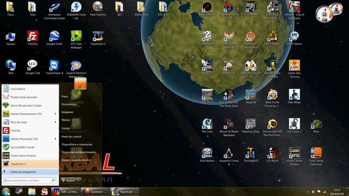Open Ayuda y soporte técnico link

[76, 160]
